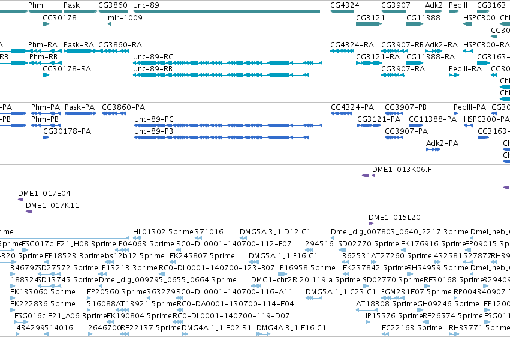Click the mir-1009 gene label
The height and width of the screenshot is (337, 510).
coord(125,17)
